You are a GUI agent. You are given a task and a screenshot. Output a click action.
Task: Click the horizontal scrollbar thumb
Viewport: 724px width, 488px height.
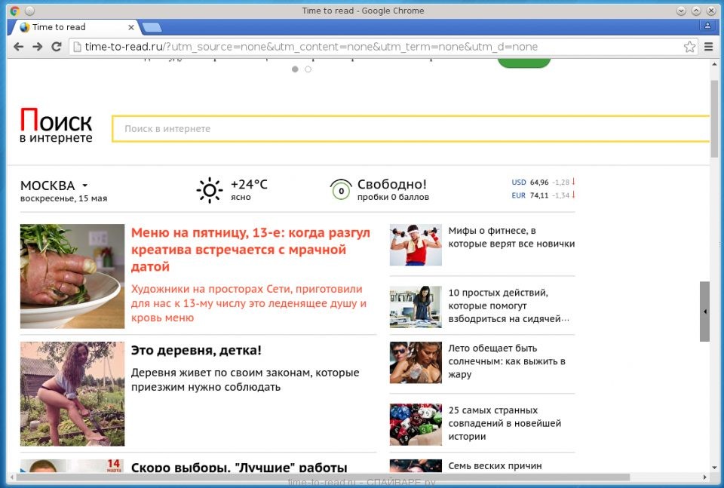click(324, 477)
